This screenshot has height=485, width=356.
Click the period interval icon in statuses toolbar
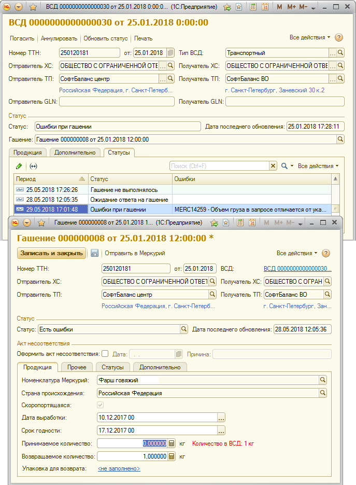point(33,166)
